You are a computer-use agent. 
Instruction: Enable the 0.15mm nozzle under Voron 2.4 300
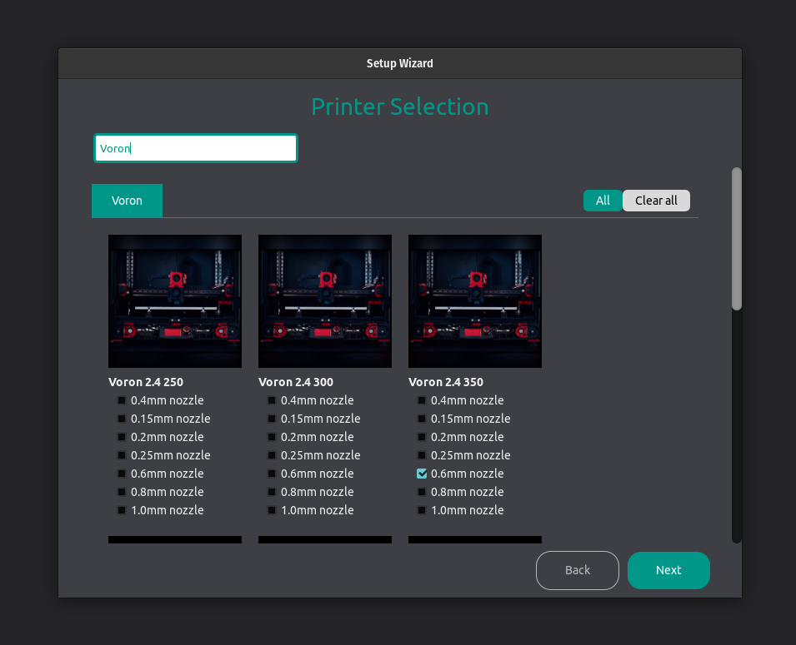tap(272, 419)
